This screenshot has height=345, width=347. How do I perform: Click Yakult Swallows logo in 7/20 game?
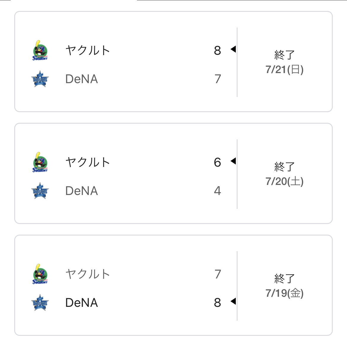coord(40,162)
